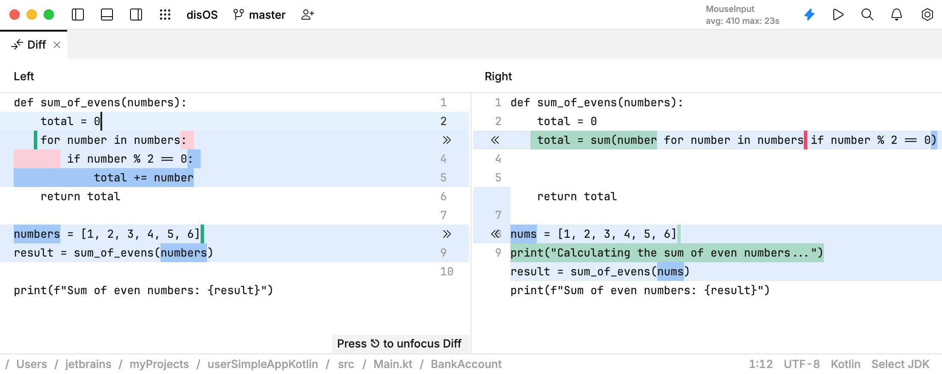This screenshot has width=942, height=374.
Task: Open the master branch selector
Action: pos(260,15)
